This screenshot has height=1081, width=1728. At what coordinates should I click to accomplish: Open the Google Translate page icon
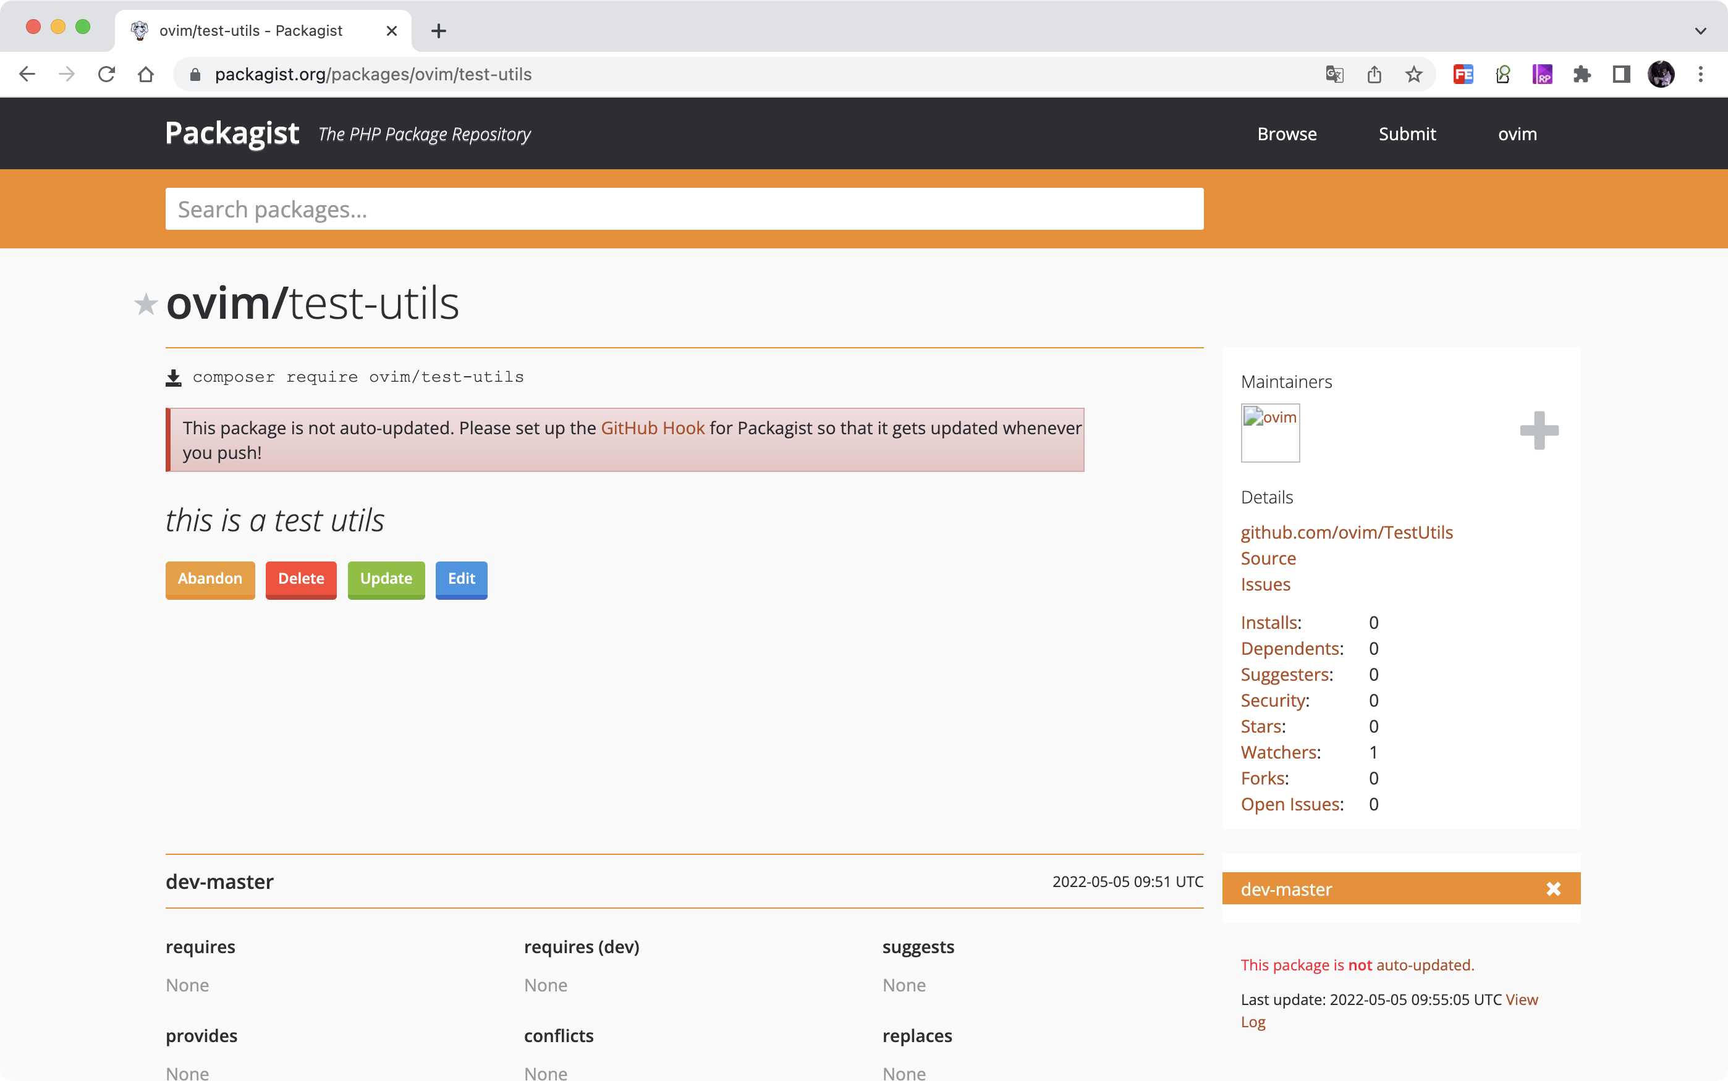[1334, 74]
